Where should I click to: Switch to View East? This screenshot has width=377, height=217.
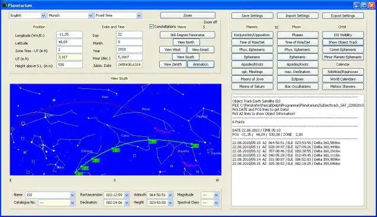201,50
